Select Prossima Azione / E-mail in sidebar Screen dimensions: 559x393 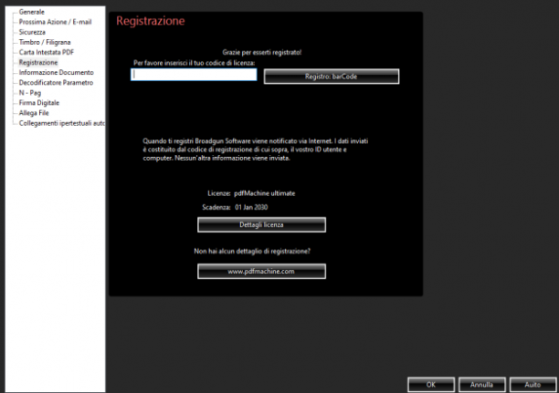55,22
